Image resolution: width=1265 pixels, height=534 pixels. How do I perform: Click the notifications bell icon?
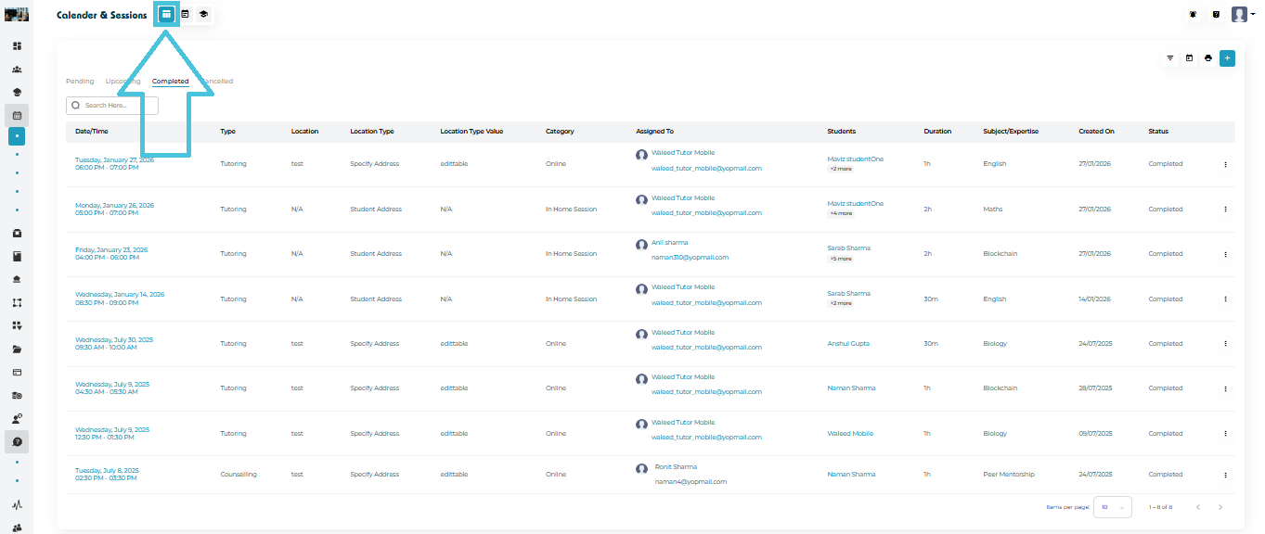click(1192, 15)
